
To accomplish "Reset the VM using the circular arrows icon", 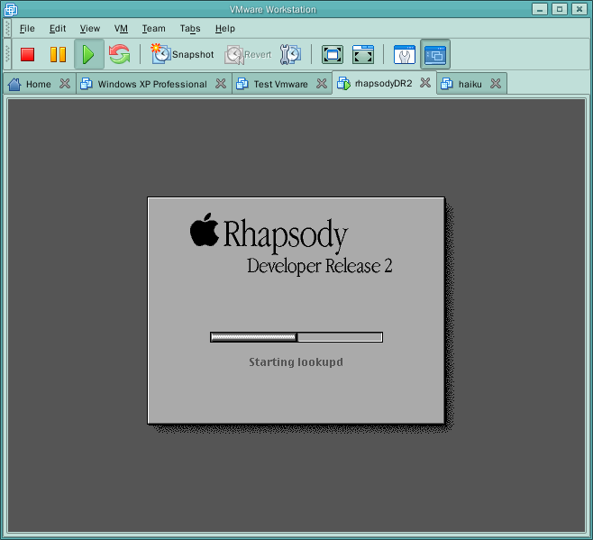I will coord(119,54).
